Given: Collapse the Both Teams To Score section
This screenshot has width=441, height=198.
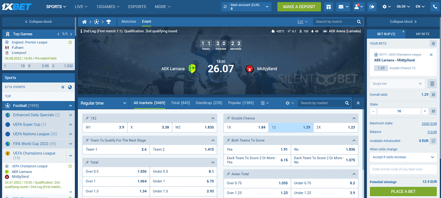Looking at the screenshot, I should [x=354, y=141].
